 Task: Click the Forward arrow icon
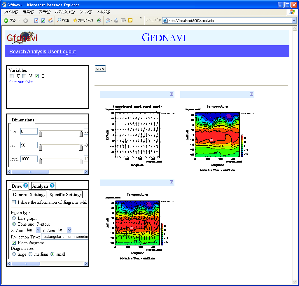tap(26, 20)
